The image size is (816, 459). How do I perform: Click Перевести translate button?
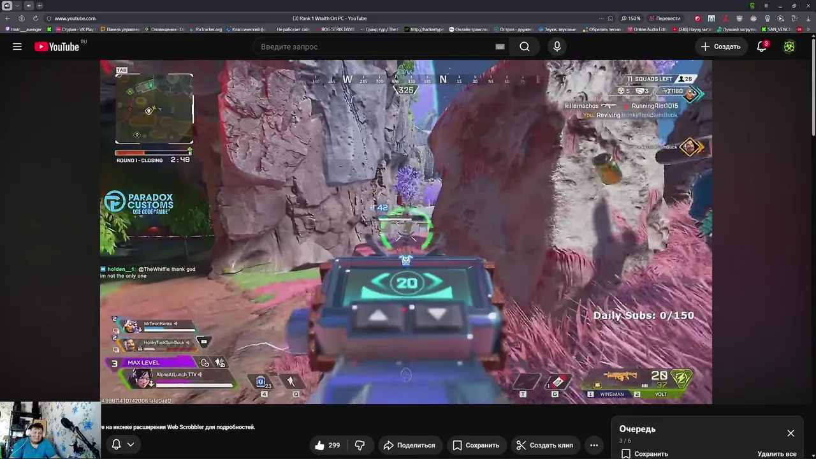(664, 18)
